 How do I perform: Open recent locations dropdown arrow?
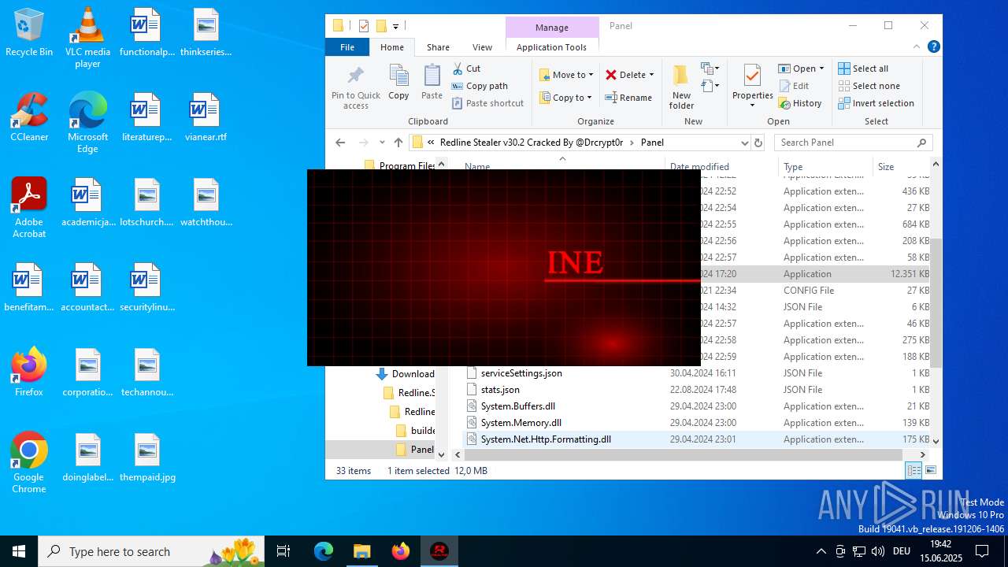pyautogui.click(x=382, y=143)
